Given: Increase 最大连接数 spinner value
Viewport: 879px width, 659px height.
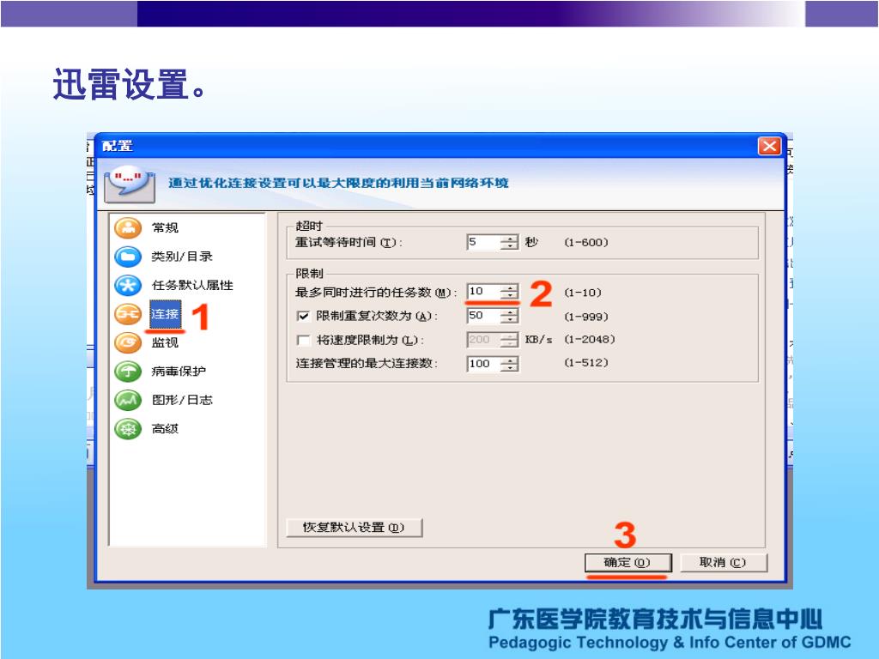Looking at the screenshot, I should pos(509,360).
